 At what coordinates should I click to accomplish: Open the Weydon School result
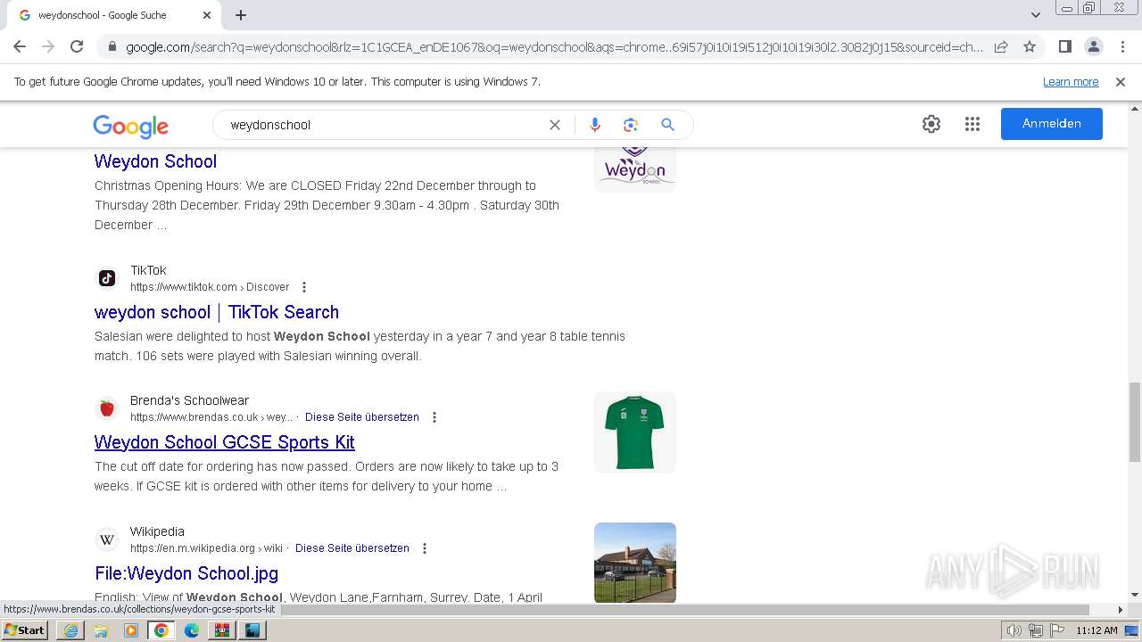point(155,161)
